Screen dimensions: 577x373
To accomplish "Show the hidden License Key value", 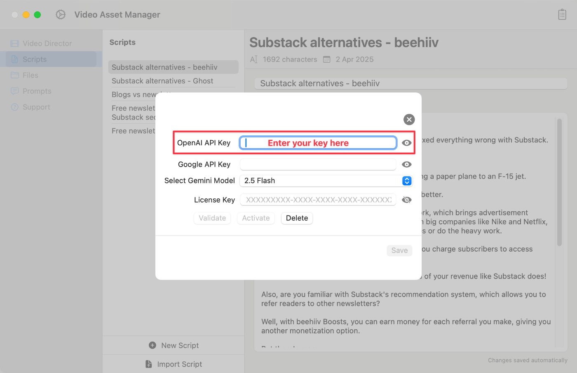I will pyautogui.click(x=406, y=200).
